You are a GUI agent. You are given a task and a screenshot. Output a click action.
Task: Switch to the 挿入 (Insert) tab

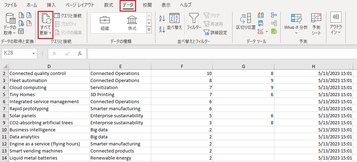(x=51, y=5)
